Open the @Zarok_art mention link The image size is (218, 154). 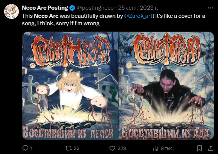point(138,16)
